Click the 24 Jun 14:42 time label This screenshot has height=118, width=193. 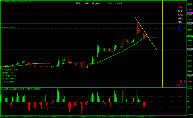[x=72, y=117]
